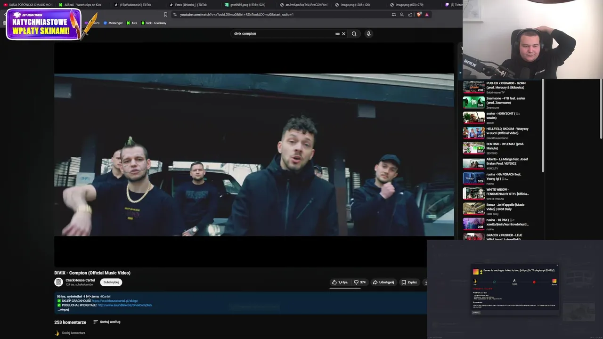603x339 pixels.
Task: Switch to the Ali5cali Kick clips tab
Action: coord(80,5)
